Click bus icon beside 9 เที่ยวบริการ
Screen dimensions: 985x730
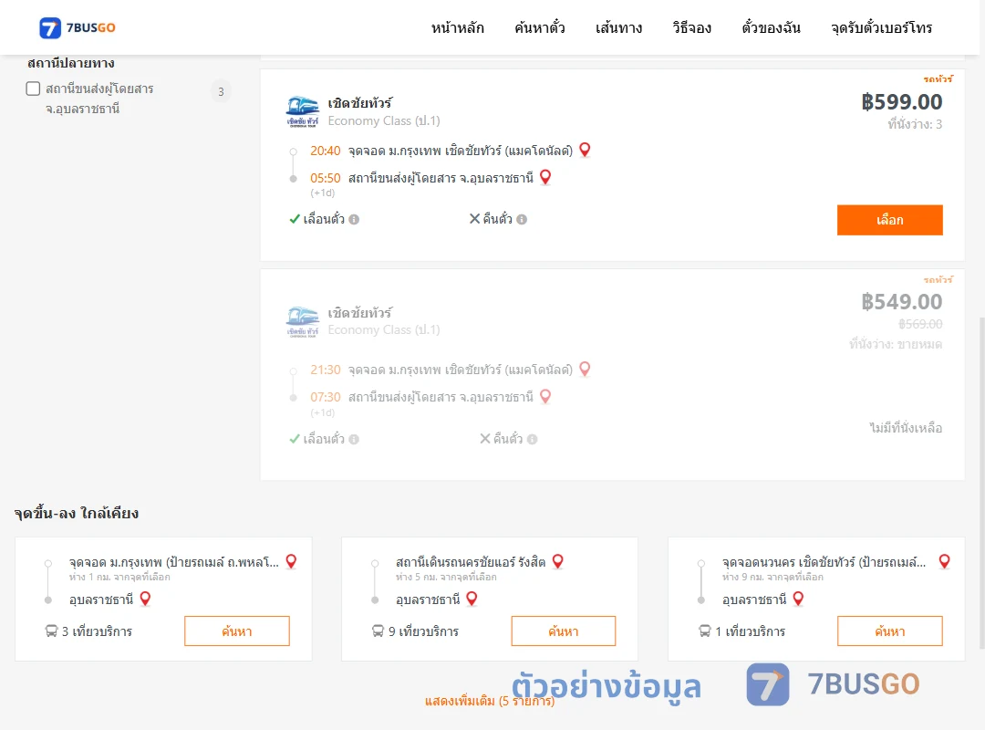(x=378, y=631)
